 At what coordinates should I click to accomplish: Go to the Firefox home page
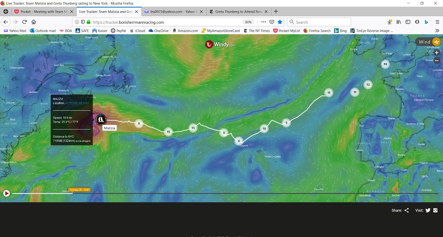coord(34,22)
